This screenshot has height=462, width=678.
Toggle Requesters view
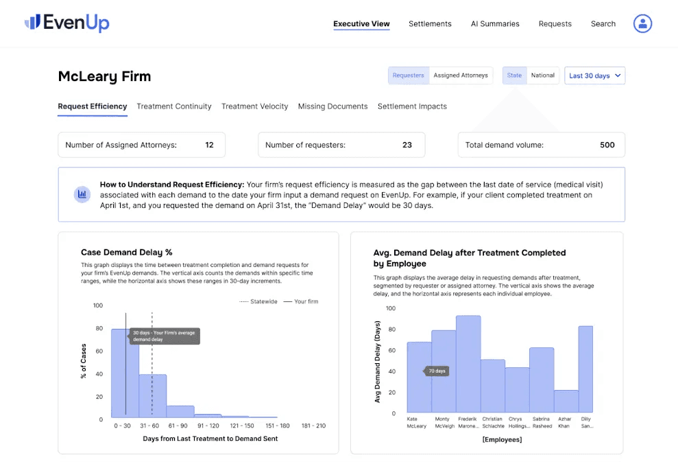coord(408,76)
